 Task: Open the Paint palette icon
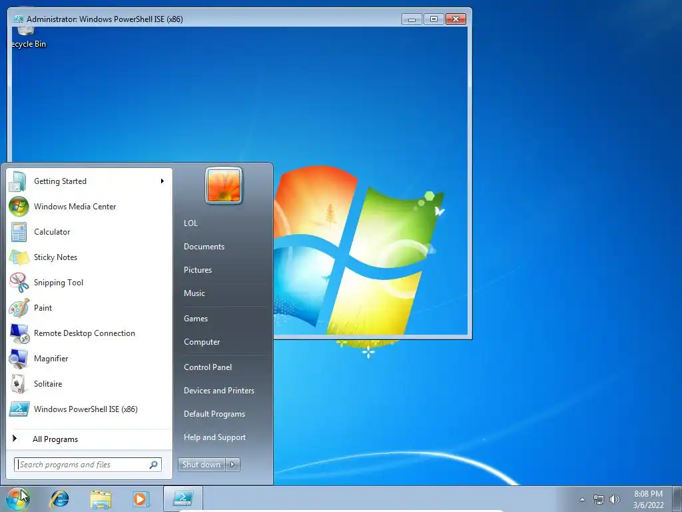(19, 308)
